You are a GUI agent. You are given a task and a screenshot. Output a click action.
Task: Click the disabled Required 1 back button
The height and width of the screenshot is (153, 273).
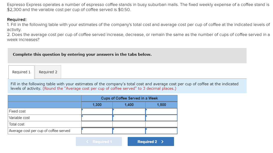tap(99, 141)
